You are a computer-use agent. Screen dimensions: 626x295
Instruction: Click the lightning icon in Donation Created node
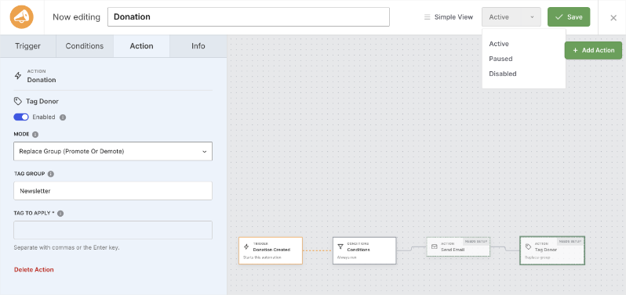point(246,246)
